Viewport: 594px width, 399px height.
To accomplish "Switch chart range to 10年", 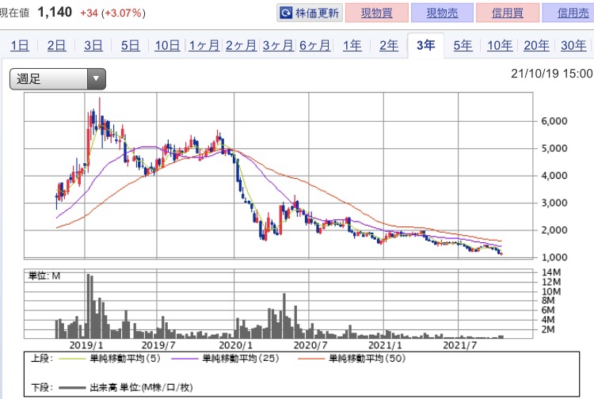I will click(x=500, y=46).
